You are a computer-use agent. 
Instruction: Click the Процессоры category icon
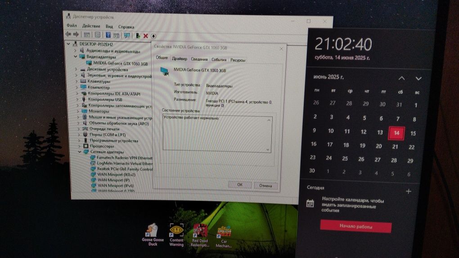tap(86, 146)
